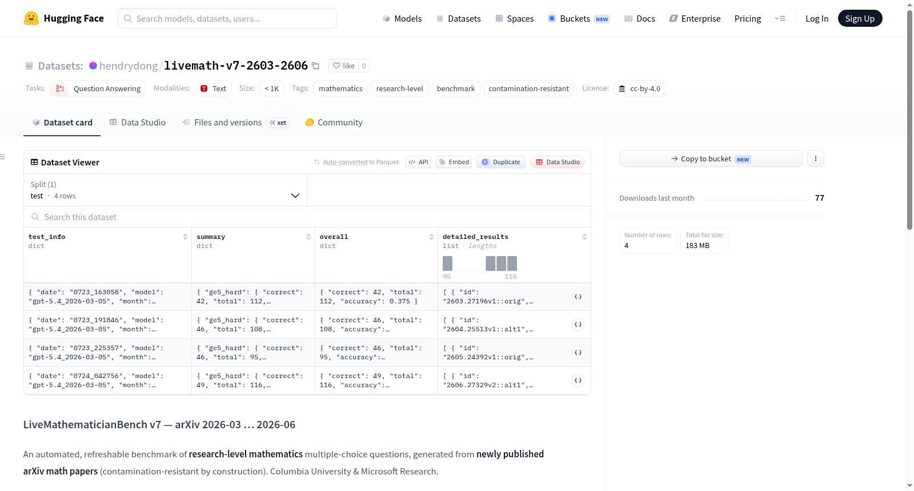The height and width of the screenshot is (491, 914).
Task: Expand the row starting with date 0724_042756
Action: coord(578,380)
